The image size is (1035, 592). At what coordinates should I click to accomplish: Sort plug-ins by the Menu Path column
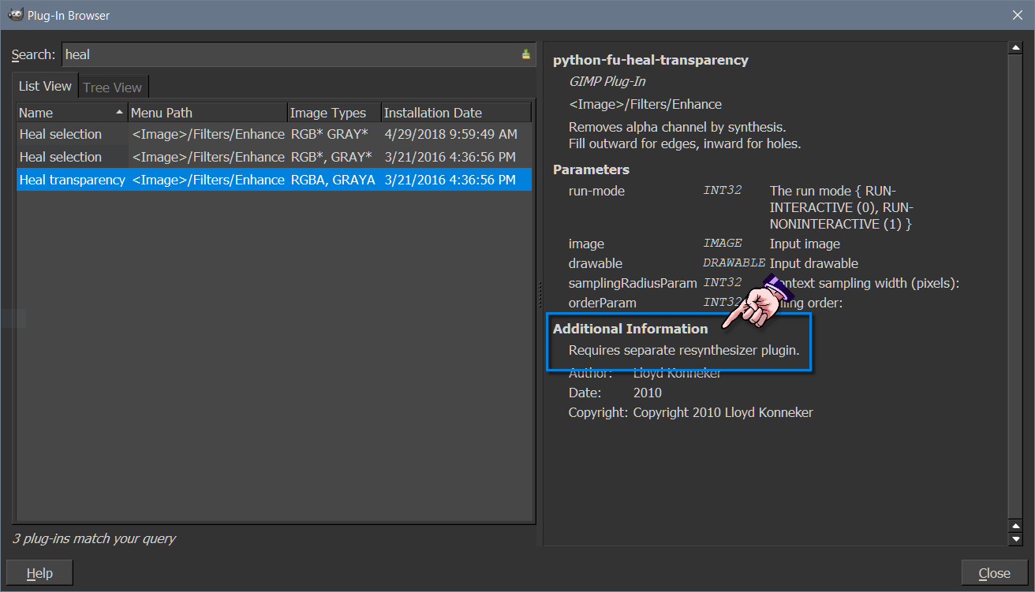[x=207, y=111]
